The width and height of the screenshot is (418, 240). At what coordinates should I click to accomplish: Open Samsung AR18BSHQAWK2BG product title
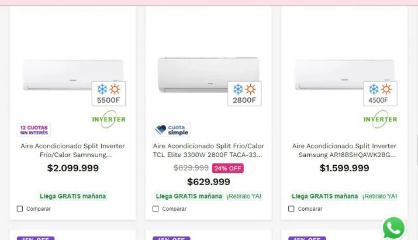pyautogui.click(x=344, y=151)
